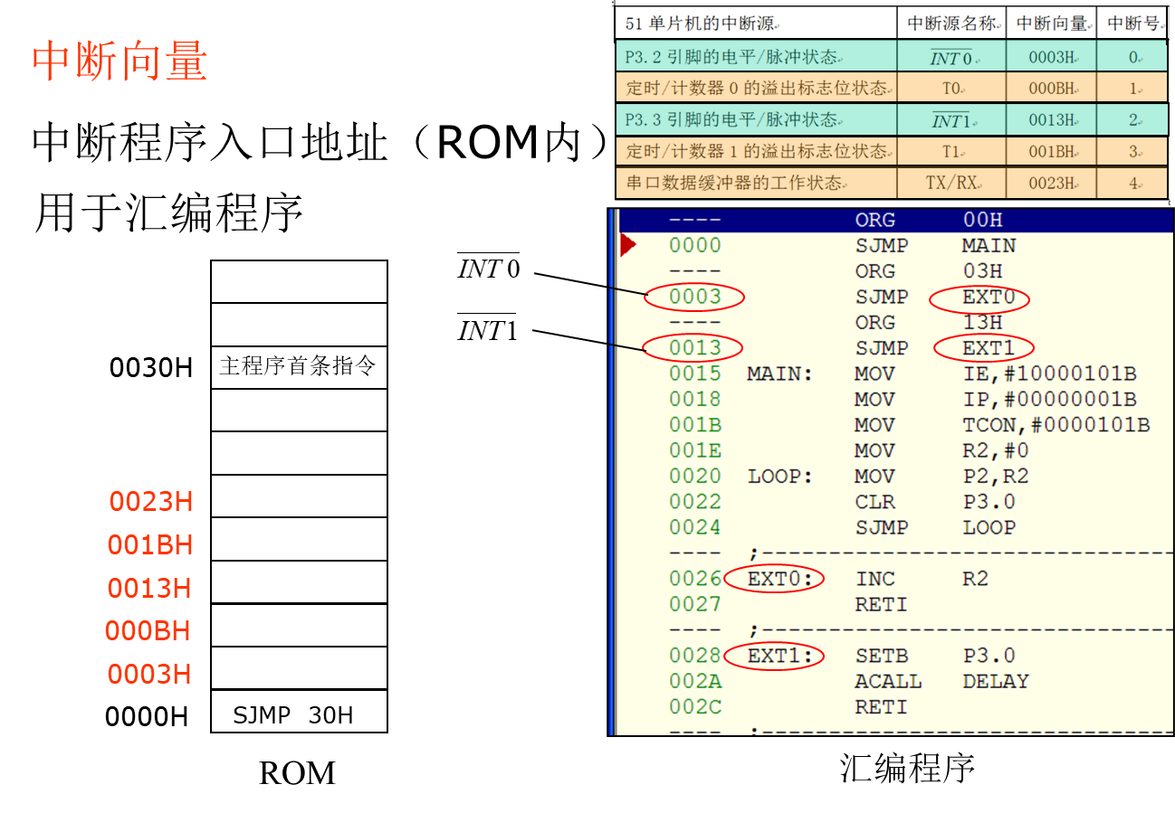The width and height of the screenshot is (1175, 813).
Task: Click address 0013 in the assembly listing
Action: pos(695,347)
